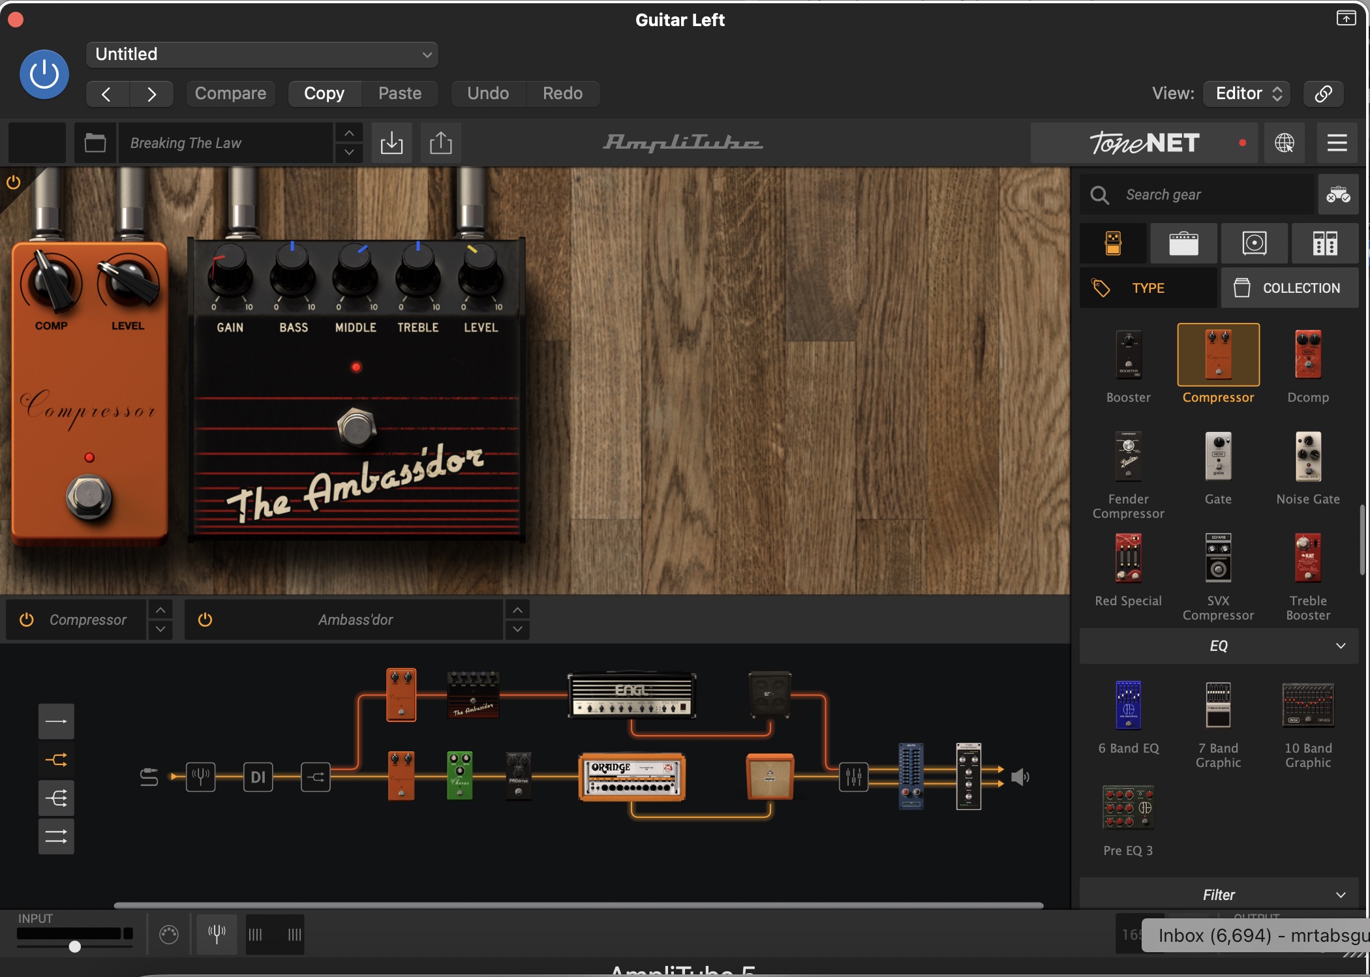The image size is (1370, 977).
Task: Toggle the Ambass'dor slot power button
Action: (x=205, y=620)
